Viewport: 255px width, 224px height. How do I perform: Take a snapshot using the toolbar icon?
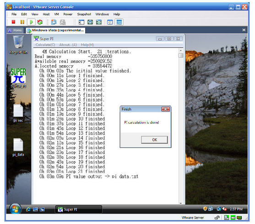point(54,22)
